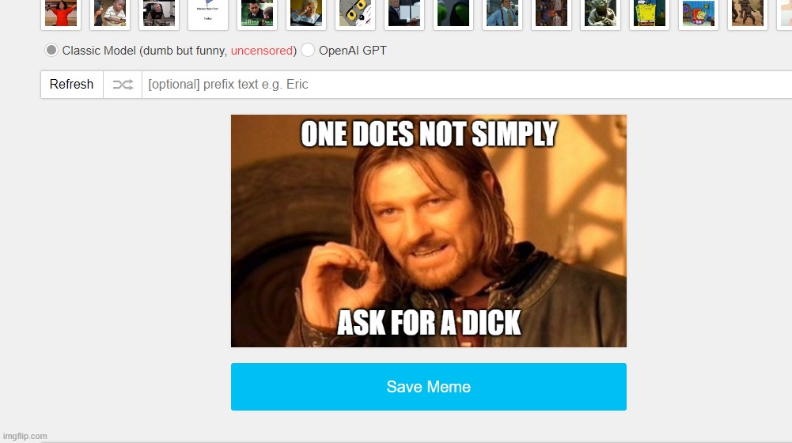Click the red 'uncensored' text
Screen dimensions: 792x443
262,51
